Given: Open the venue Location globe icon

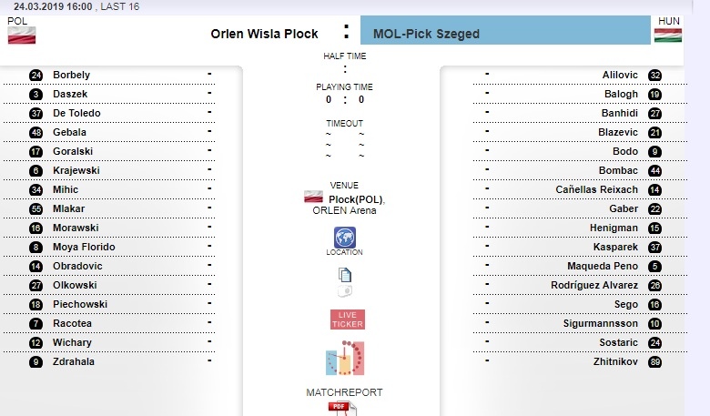Looking at the screenshot, I should pos(345,238).
